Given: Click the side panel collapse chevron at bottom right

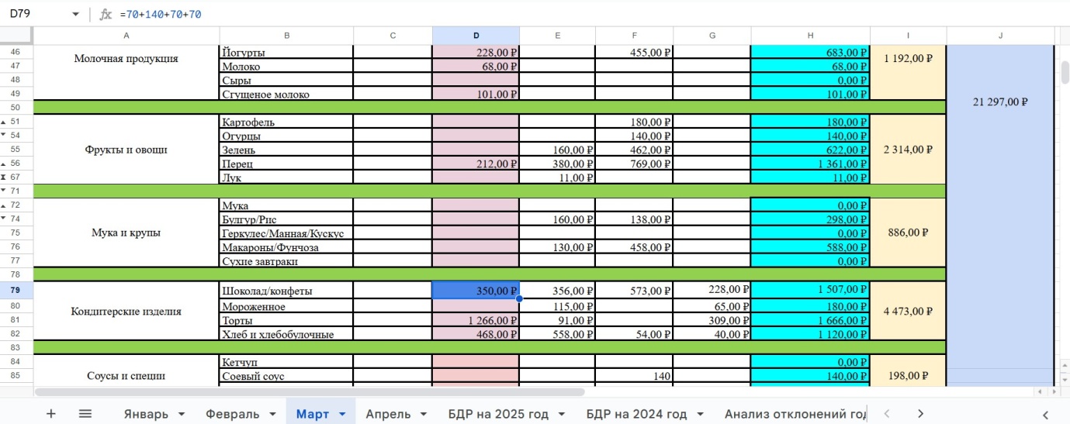Looking at the screenshot, I should (1045, 414).
